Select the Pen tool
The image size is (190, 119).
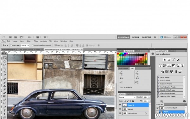(x=5, y=107)
